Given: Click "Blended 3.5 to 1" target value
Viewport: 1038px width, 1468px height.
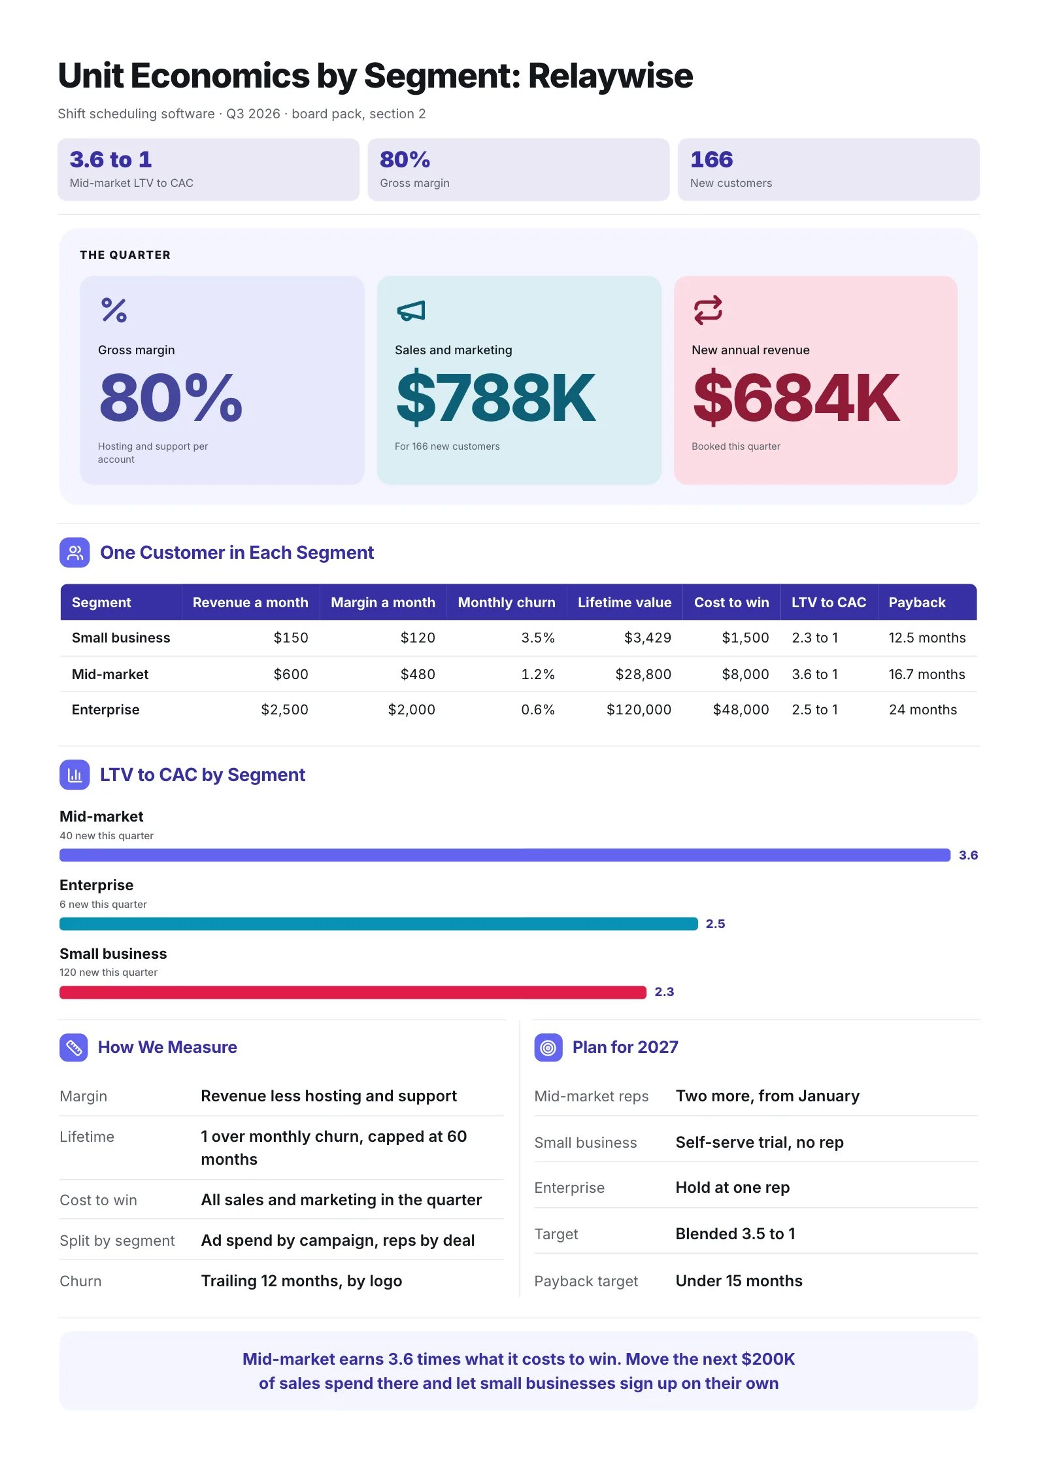Looking at the screenshot, I should click(x=735, y=1234).
